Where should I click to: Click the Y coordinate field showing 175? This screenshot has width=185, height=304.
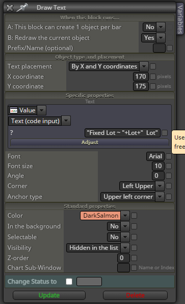(x=141, y=86)
